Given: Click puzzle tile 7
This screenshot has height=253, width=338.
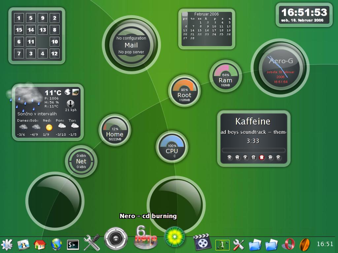Looking at the screenshot, I should [x=19, y=53].
